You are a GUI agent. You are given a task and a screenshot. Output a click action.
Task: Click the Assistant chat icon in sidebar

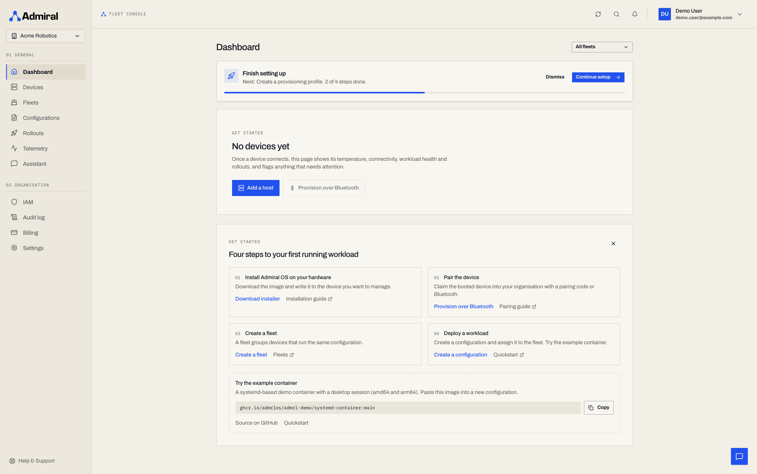pyautogui.click(x=14, y=164)
